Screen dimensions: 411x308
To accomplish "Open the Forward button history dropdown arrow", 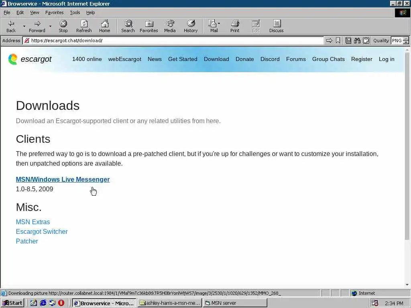I will pyautogui.click(x=50, y=26).
